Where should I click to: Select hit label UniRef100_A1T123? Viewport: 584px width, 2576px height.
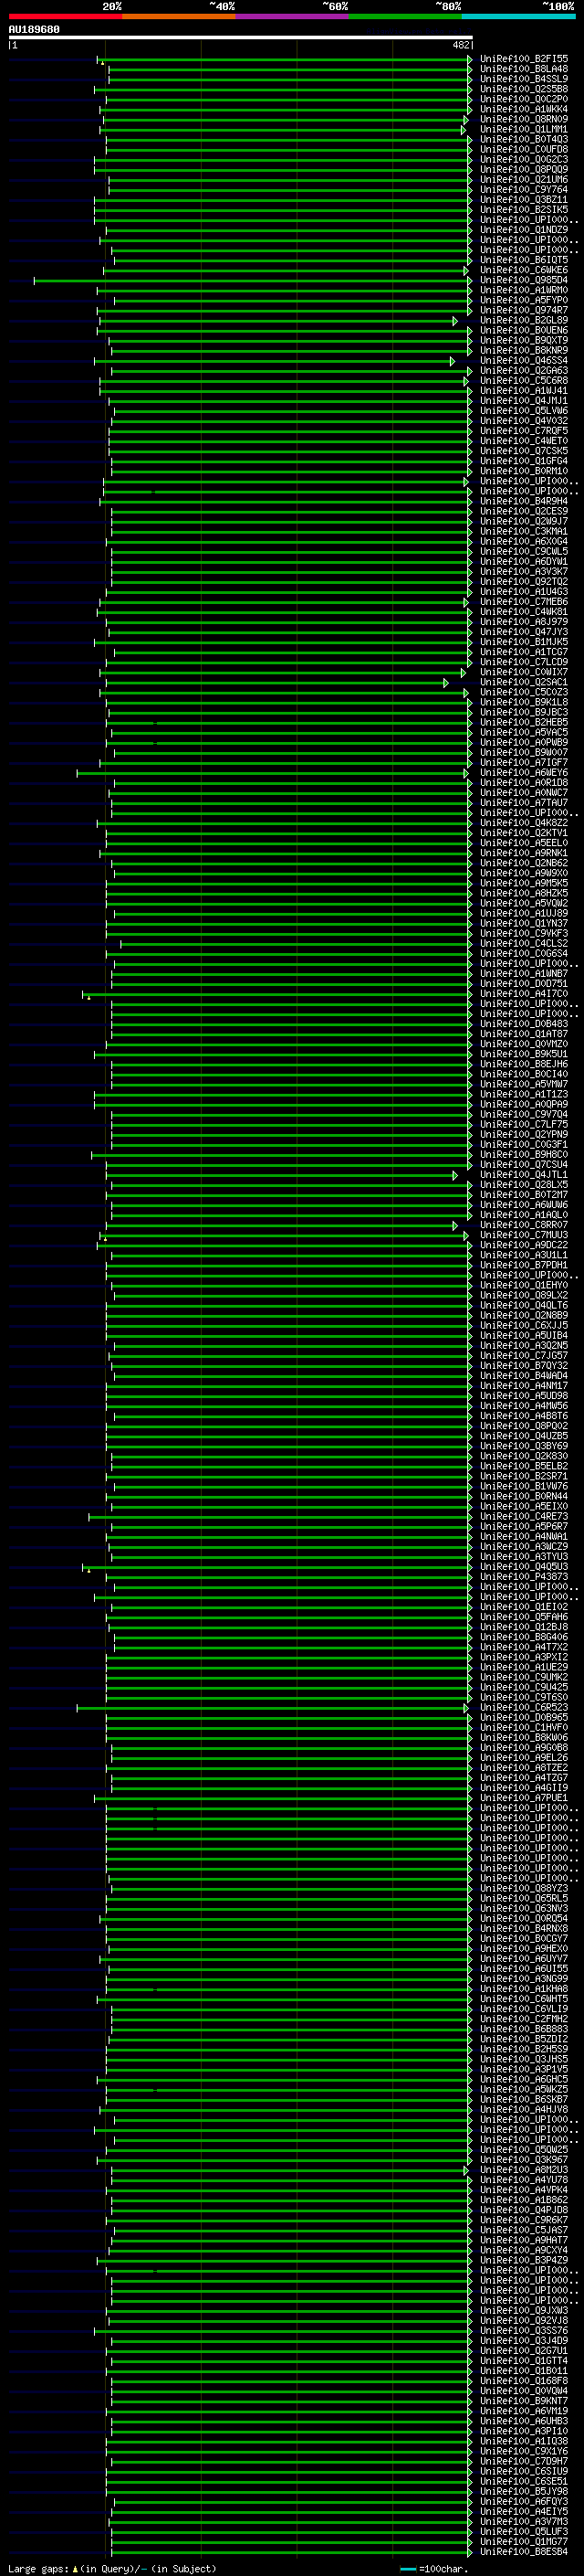523,1095
